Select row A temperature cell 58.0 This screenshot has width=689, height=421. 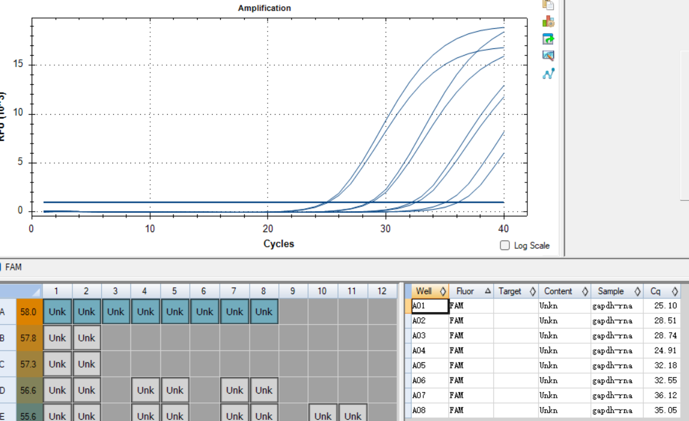point(29,312)
